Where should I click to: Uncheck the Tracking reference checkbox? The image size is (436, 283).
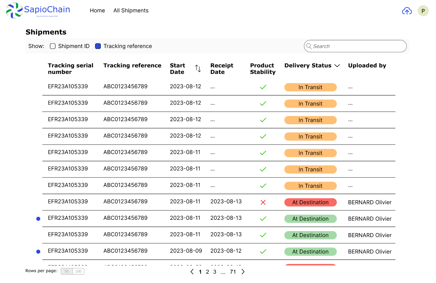[98, 46]
